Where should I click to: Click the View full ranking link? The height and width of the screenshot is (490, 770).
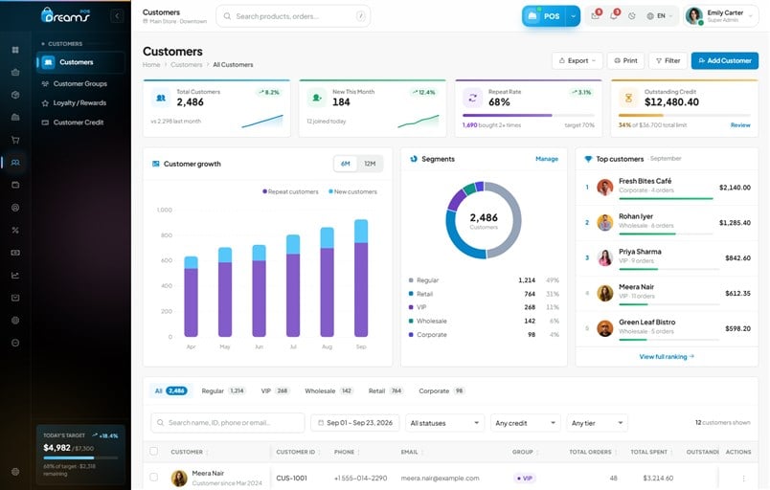(x=667, y=357)
